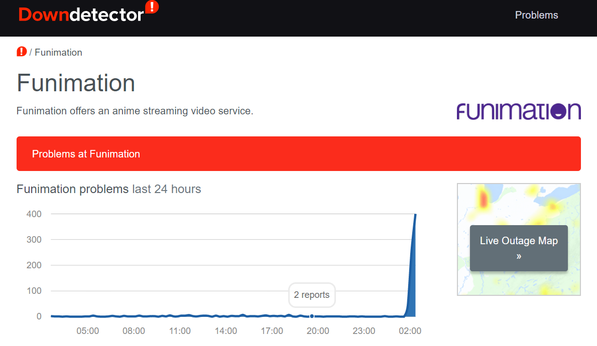Click the 400 y-axis label
Viewport: 597px width, 346px height.
pyautogui.click(x=34, y=214)
